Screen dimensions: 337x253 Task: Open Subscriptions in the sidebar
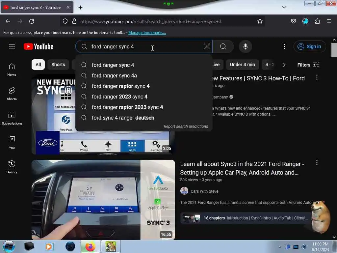[12, 118]
